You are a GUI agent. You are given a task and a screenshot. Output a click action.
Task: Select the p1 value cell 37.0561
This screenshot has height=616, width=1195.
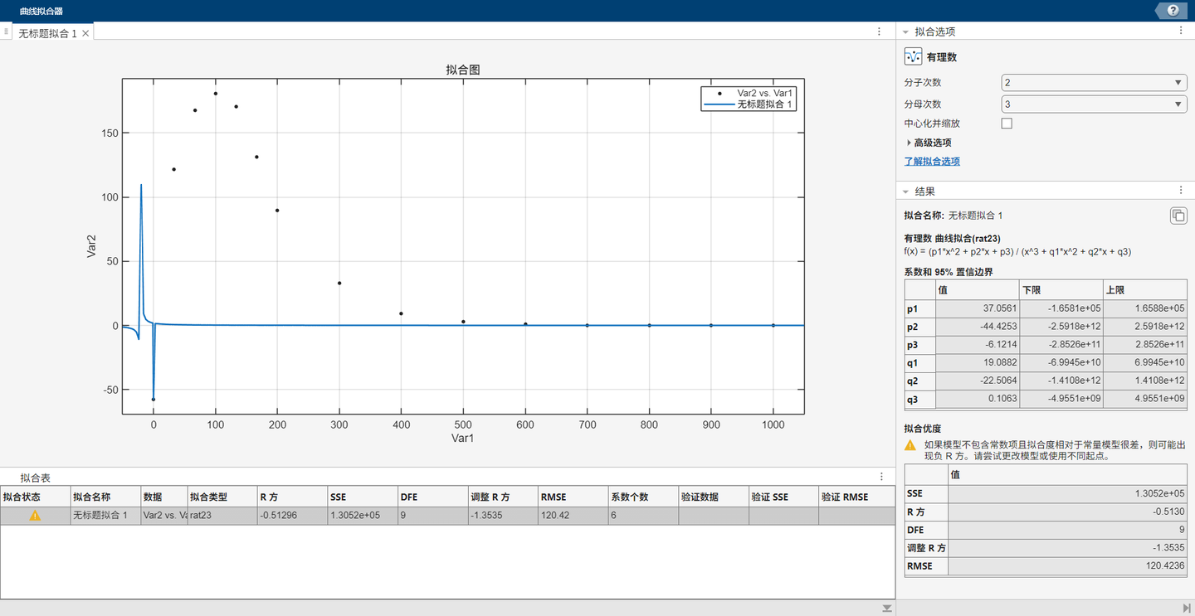click(x=977, y=308)
